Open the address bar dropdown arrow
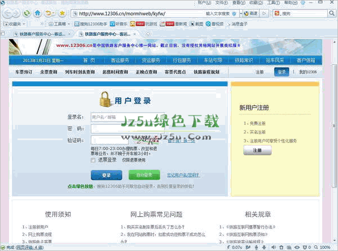The width and height of the screenshot is (338, 251). point(241,14)
